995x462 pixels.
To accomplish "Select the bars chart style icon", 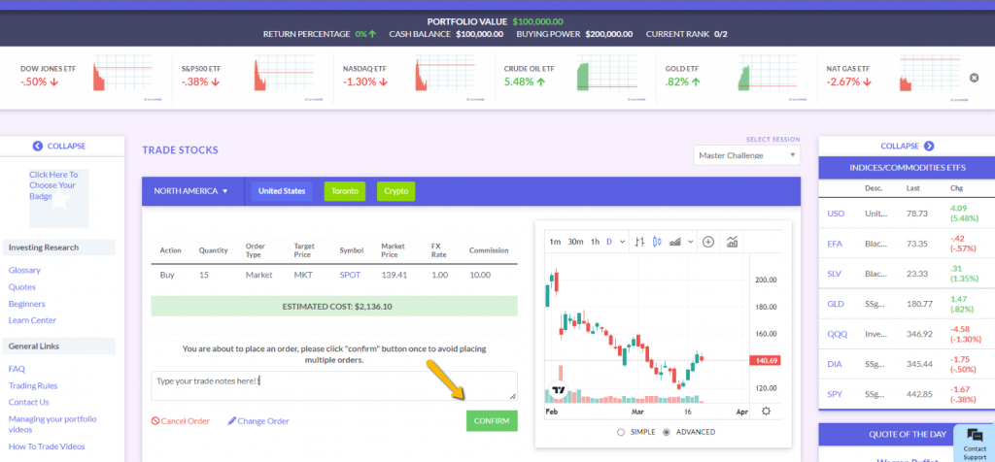I will 639,242.
